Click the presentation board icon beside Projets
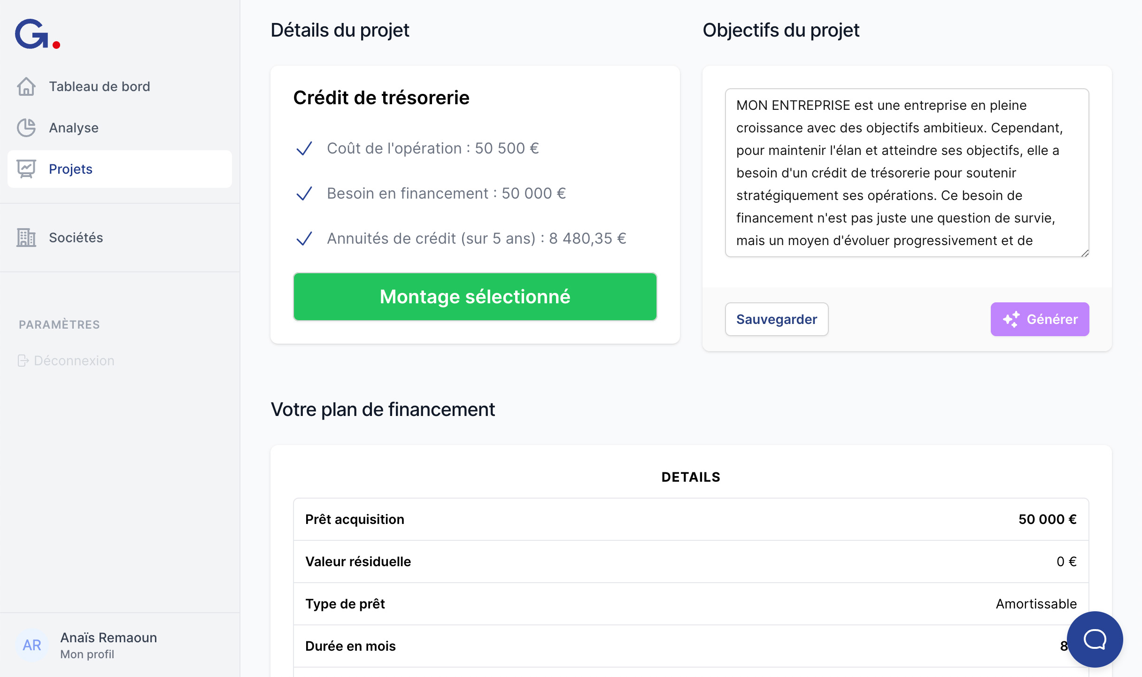The width and height of the screenshot is (1142, 677). pyautogui.click(x=27, y=169)
